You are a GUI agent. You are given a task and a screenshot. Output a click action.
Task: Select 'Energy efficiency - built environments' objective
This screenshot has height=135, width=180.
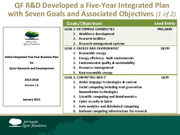pos(106,58)
